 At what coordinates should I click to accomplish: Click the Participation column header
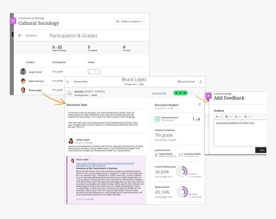tap(59, 62)
